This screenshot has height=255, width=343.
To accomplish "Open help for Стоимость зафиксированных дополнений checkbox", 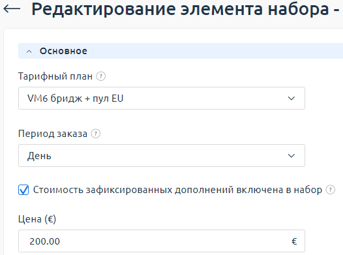I will pyautogui.click(x=331, y=190).
